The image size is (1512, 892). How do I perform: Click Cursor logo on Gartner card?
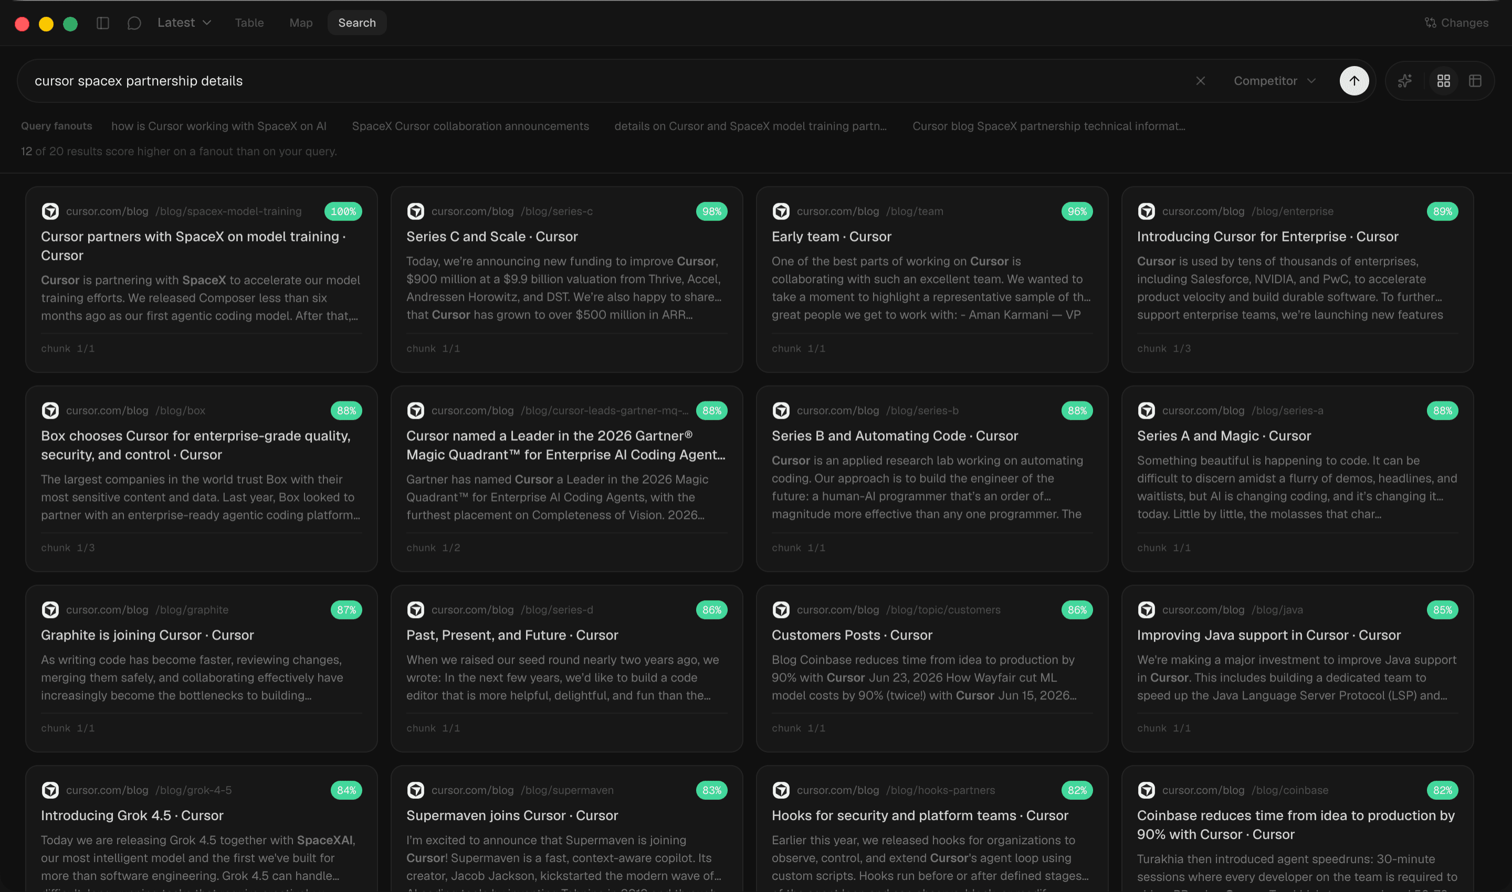point(416,410)
